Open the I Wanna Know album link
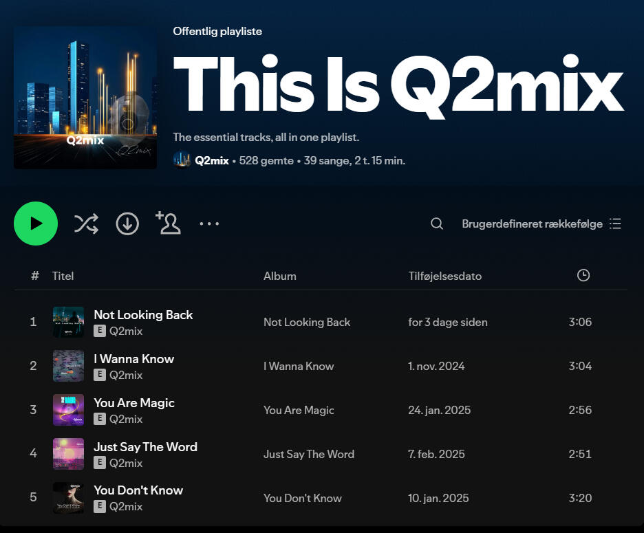Viewport: 644px width, 533px height. [299, 366]
